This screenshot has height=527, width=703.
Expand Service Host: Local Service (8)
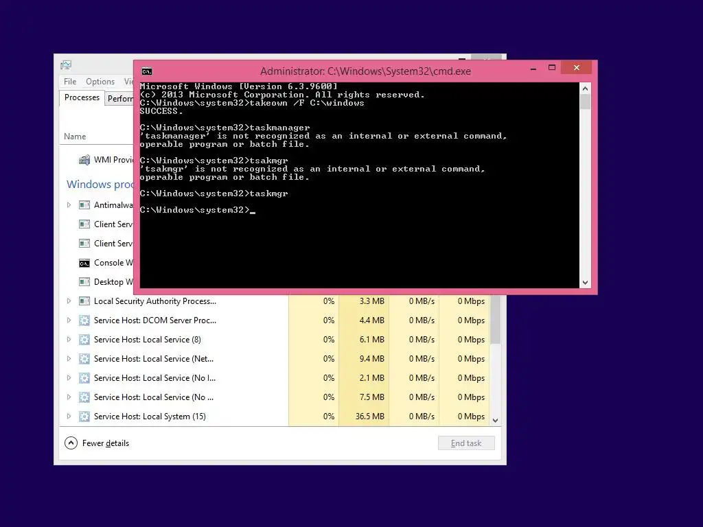click(x=69, y=340)
